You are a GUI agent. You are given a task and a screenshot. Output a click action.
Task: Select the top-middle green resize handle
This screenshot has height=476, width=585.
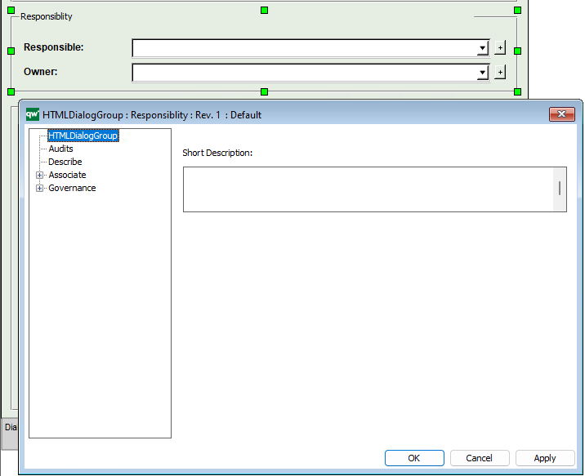click(x=264, y=11)
